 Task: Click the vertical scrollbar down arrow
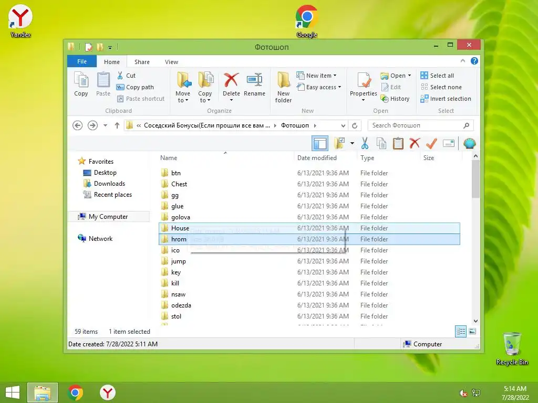click(x=475, y=321)
